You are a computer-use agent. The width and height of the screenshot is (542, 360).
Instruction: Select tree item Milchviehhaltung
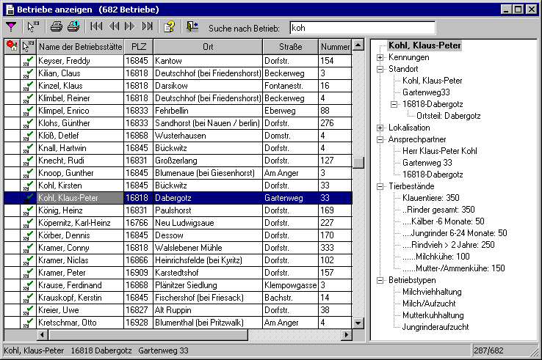(432, 292)
